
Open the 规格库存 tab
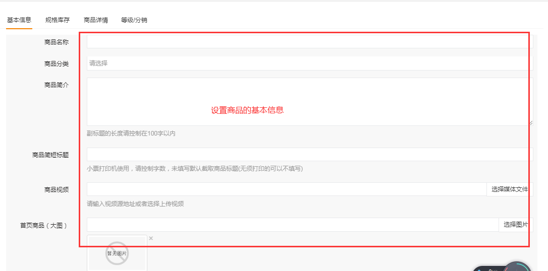(58, 20)
